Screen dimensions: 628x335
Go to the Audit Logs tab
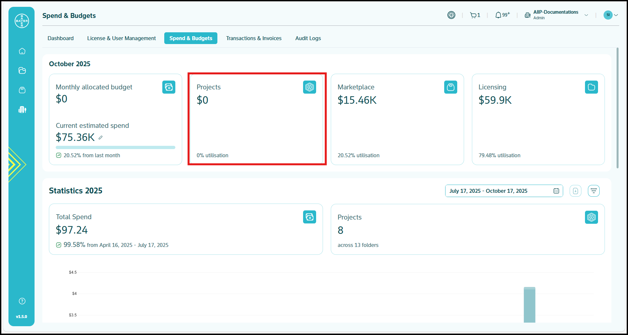[308, 38]
